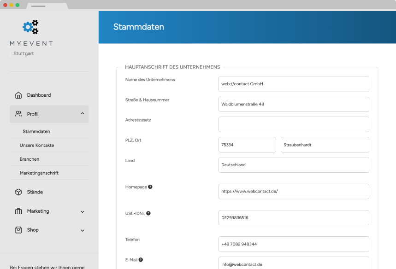Click the PLZ field showing 75334
Image resolution: width=396 pixels, height=269 pixels.
247,145
